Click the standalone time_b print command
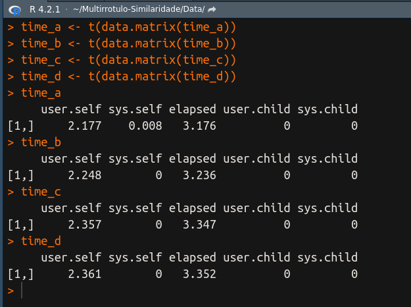This screenshot has width=411, height=307. pyautogui.click(x=41, y=142)
